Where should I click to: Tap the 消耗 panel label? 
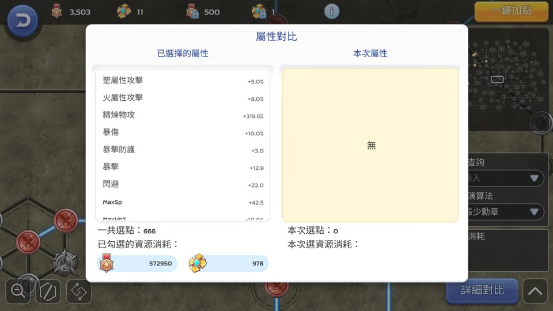click(476, 237)
